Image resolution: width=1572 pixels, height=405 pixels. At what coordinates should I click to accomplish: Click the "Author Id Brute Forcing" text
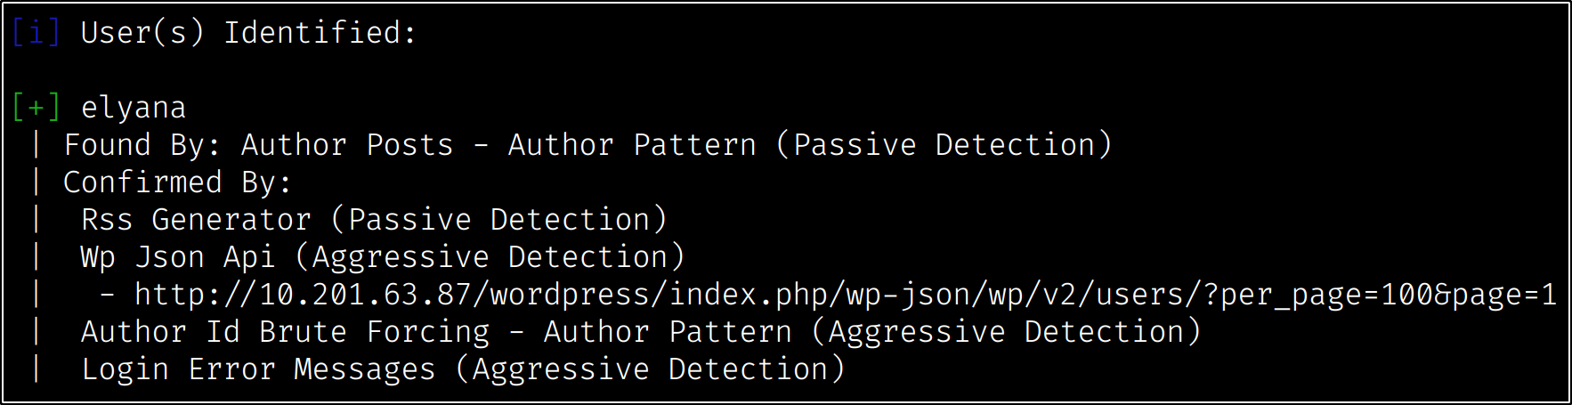(285, 332)
